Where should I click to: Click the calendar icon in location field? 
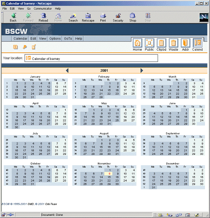[x=28, y=58]
